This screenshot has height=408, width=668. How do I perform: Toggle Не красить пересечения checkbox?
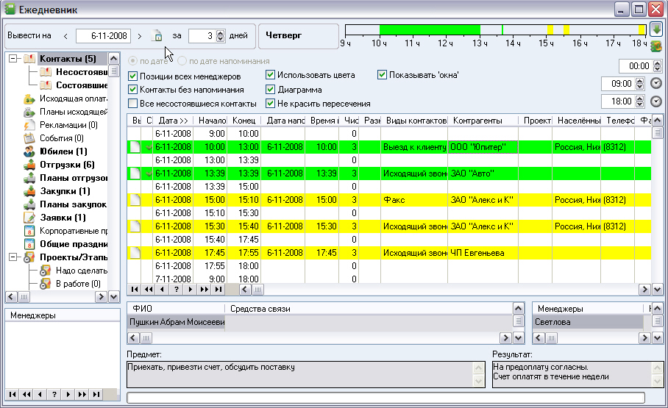[x=270, y=103]
